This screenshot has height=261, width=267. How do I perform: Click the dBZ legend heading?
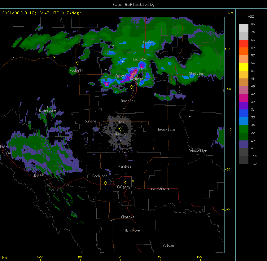251,16
